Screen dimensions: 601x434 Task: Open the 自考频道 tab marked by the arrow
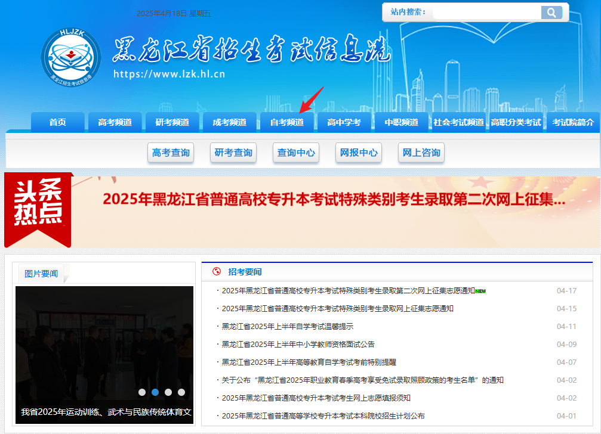click(288, 122)
